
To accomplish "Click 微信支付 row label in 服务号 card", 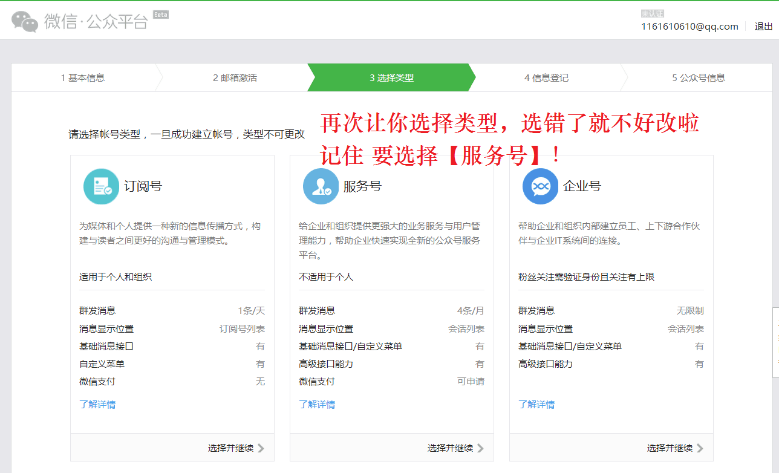I will (317, 382).
